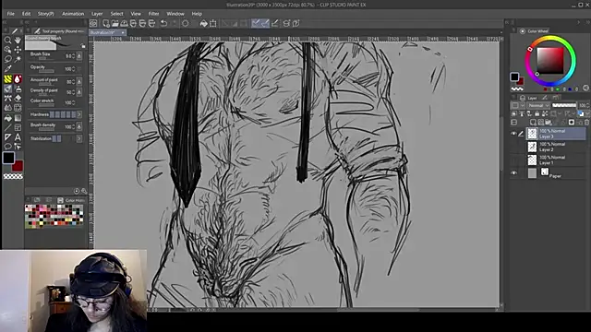The height and width of the screenshot is (332, 591).
Task: Click the Undo arrow in command bar
Action: (164, 23)
